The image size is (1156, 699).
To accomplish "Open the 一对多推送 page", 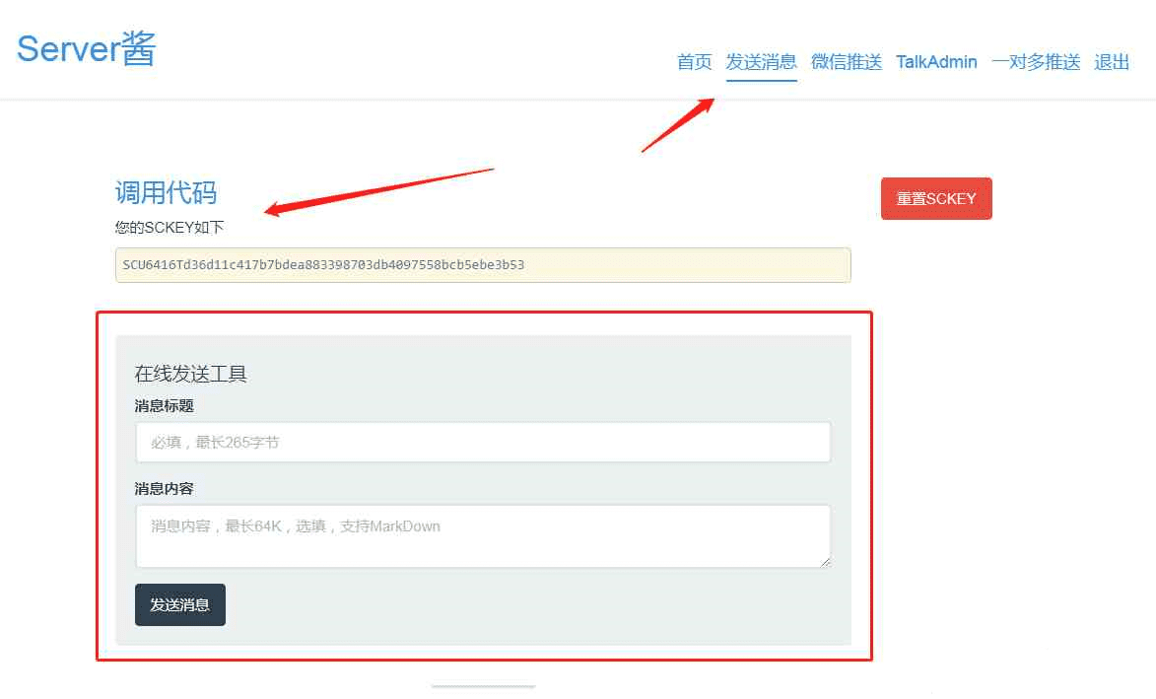I will tap(1036, 62).
